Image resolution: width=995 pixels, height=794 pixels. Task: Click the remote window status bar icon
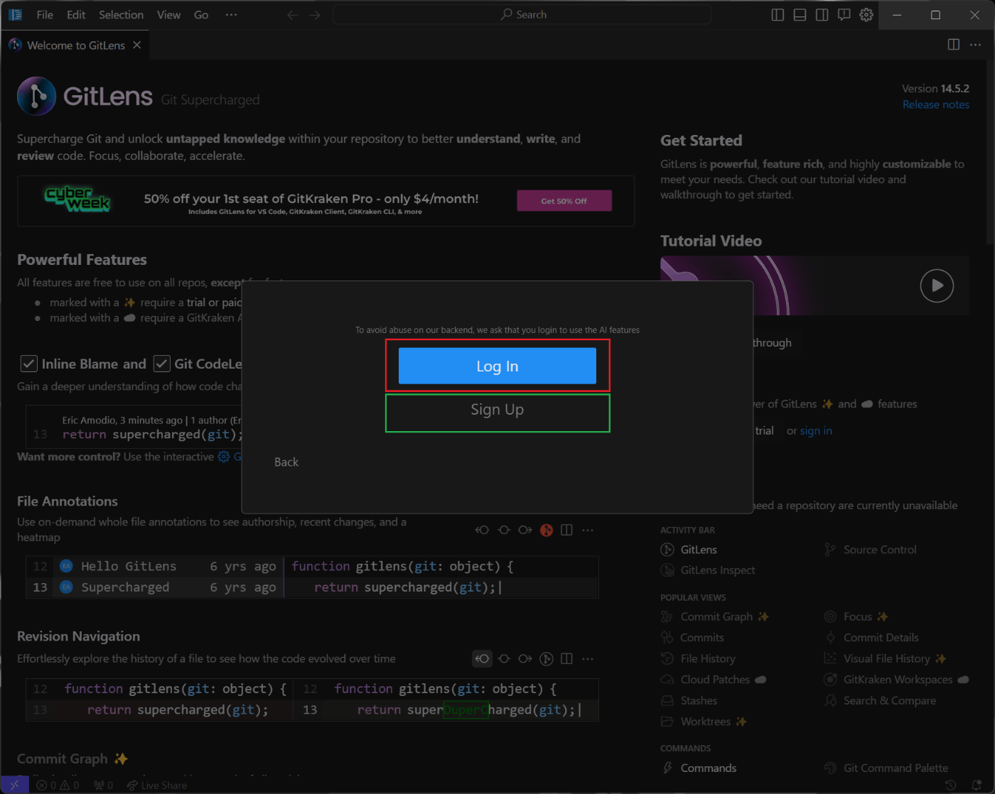[x=15, y=785]
